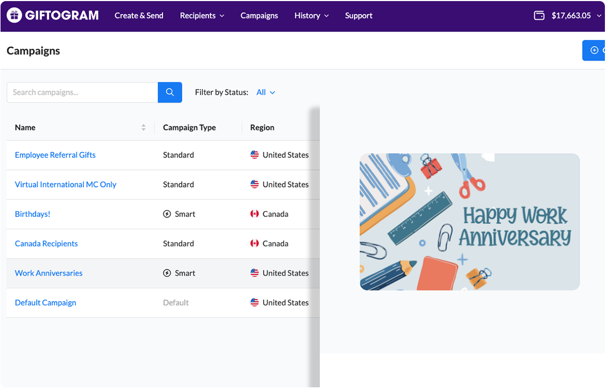Open the Virtual International MC Only campaign
The height and width of the screenshot is (390, 606).
click(65, 184)
